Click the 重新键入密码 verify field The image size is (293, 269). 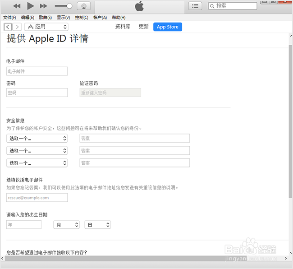pos(110,93)
